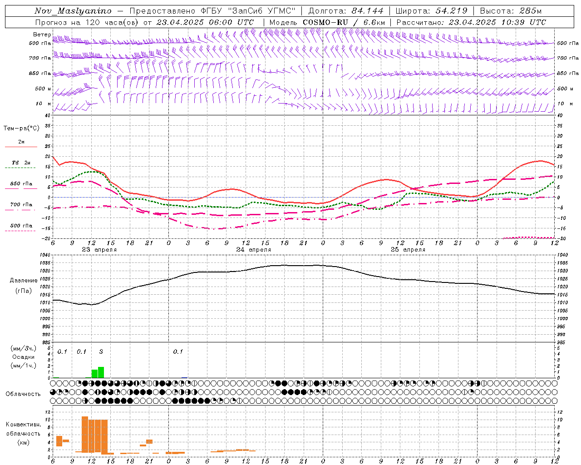This screenshot has width=581, height=465.
Task: Click the Ветер panel label
Action: click(x=42, y=35)
